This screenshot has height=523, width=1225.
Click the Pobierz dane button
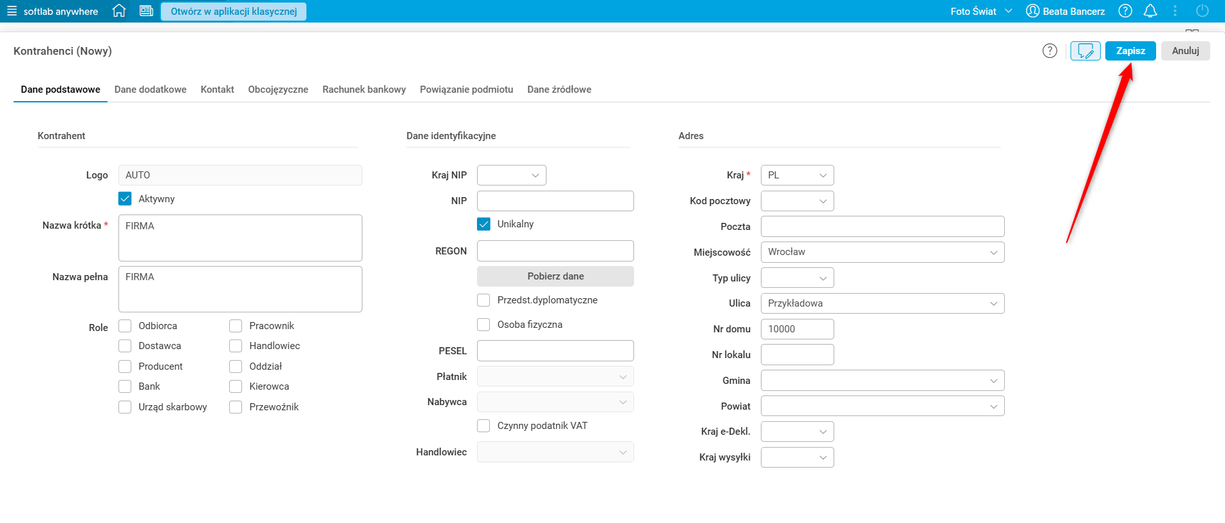(556, 276)
